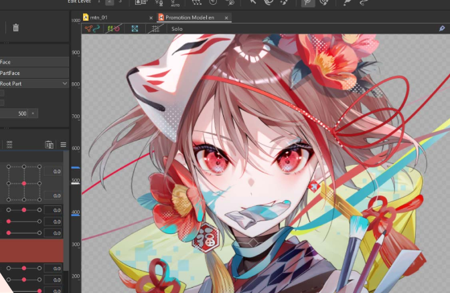The width and height of the screenshot is (450, 293).
Task: Click the teal curved path icon
Action: coord(96,29)
